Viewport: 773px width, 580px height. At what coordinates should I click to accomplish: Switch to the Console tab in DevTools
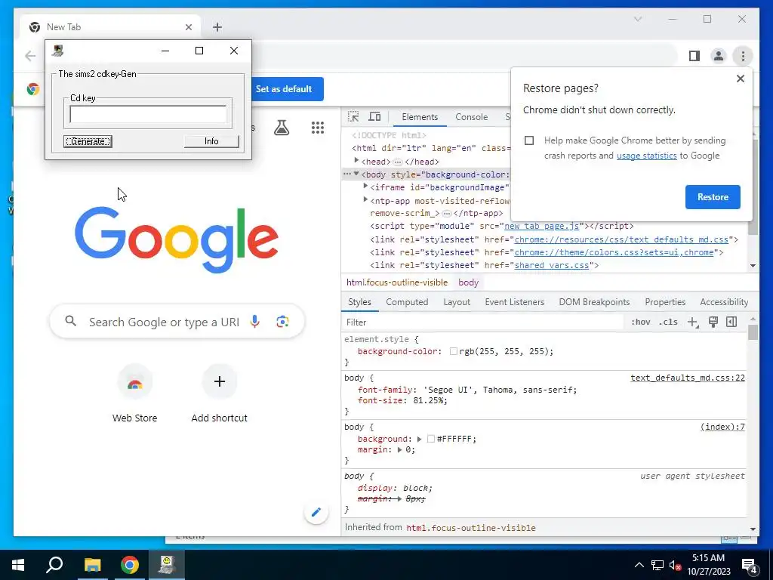(471, 117)
